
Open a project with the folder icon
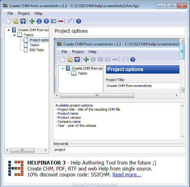pos(16,21)
